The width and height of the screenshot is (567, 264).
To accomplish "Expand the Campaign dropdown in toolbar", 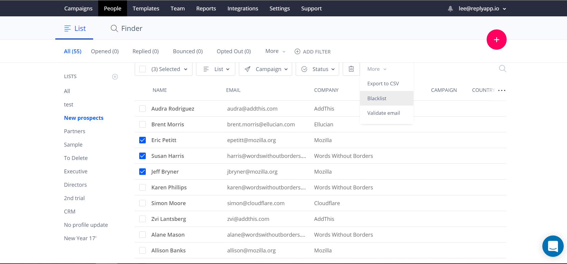I will point(265,69).
